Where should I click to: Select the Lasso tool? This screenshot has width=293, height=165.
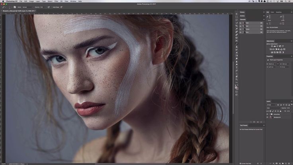(236, 19)
